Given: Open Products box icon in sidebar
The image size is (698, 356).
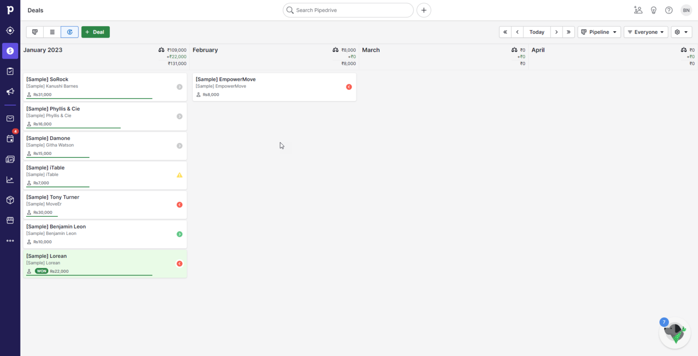Looking at the screenshot, I should tap(10, 200).
